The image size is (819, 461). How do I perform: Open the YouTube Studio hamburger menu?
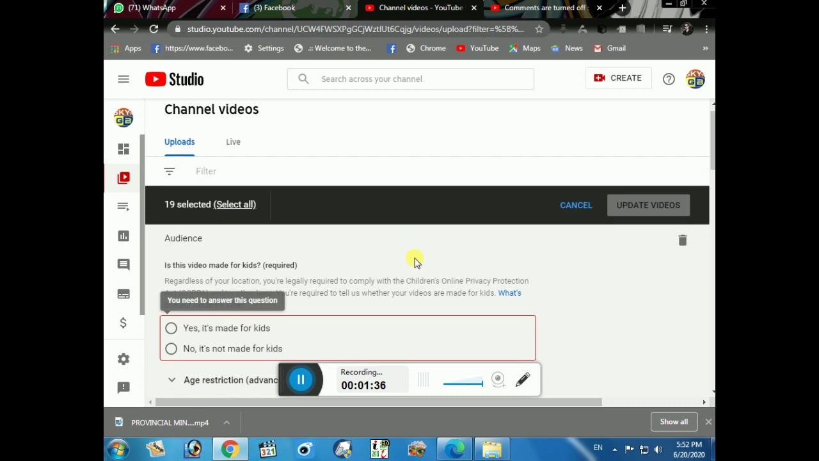tap(123, 79)
